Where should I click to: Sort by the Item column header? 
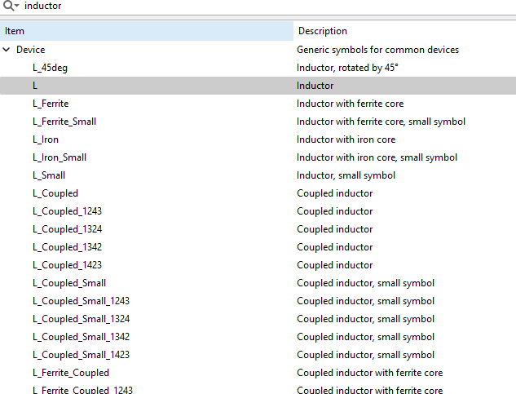(x=147, y=31)
